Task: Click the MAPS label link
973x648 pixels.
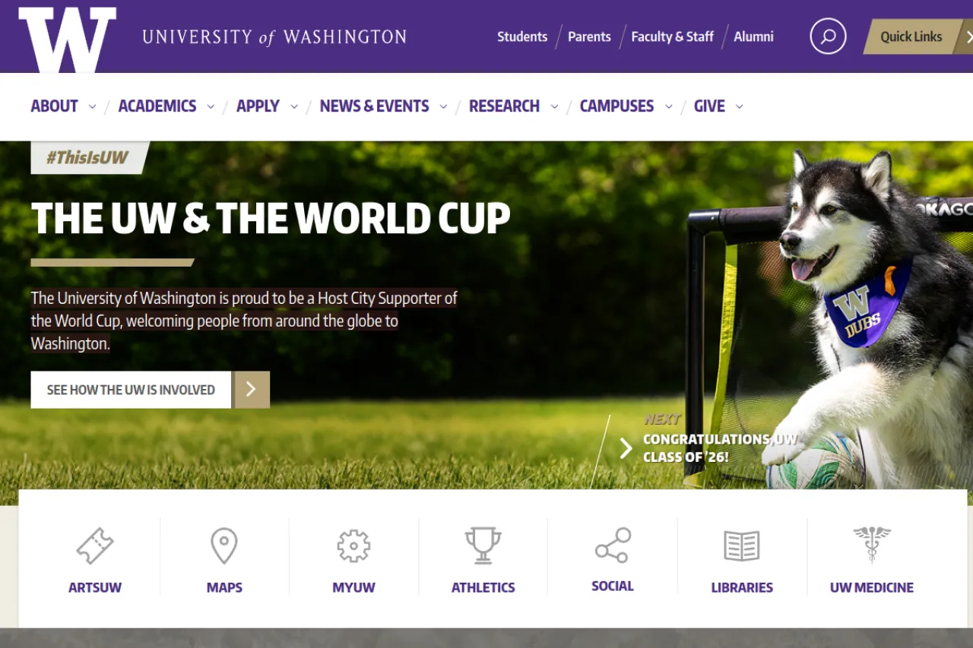Action: tap(224, 587)
